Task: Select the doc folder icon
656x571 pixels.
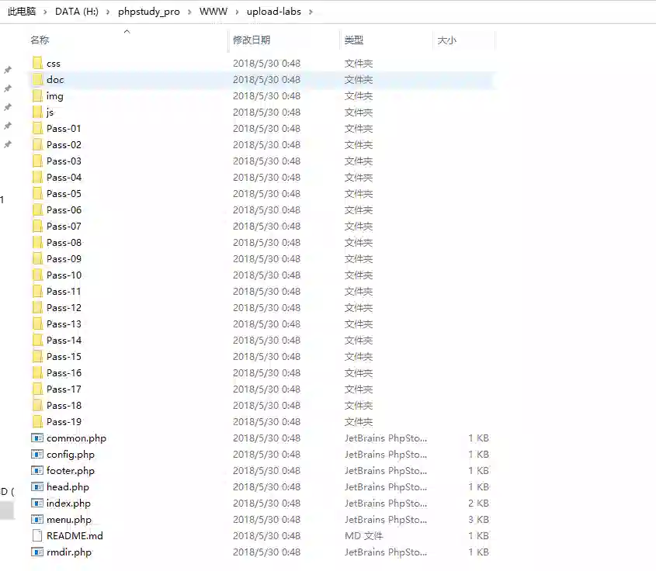Action: click(37, 79)
